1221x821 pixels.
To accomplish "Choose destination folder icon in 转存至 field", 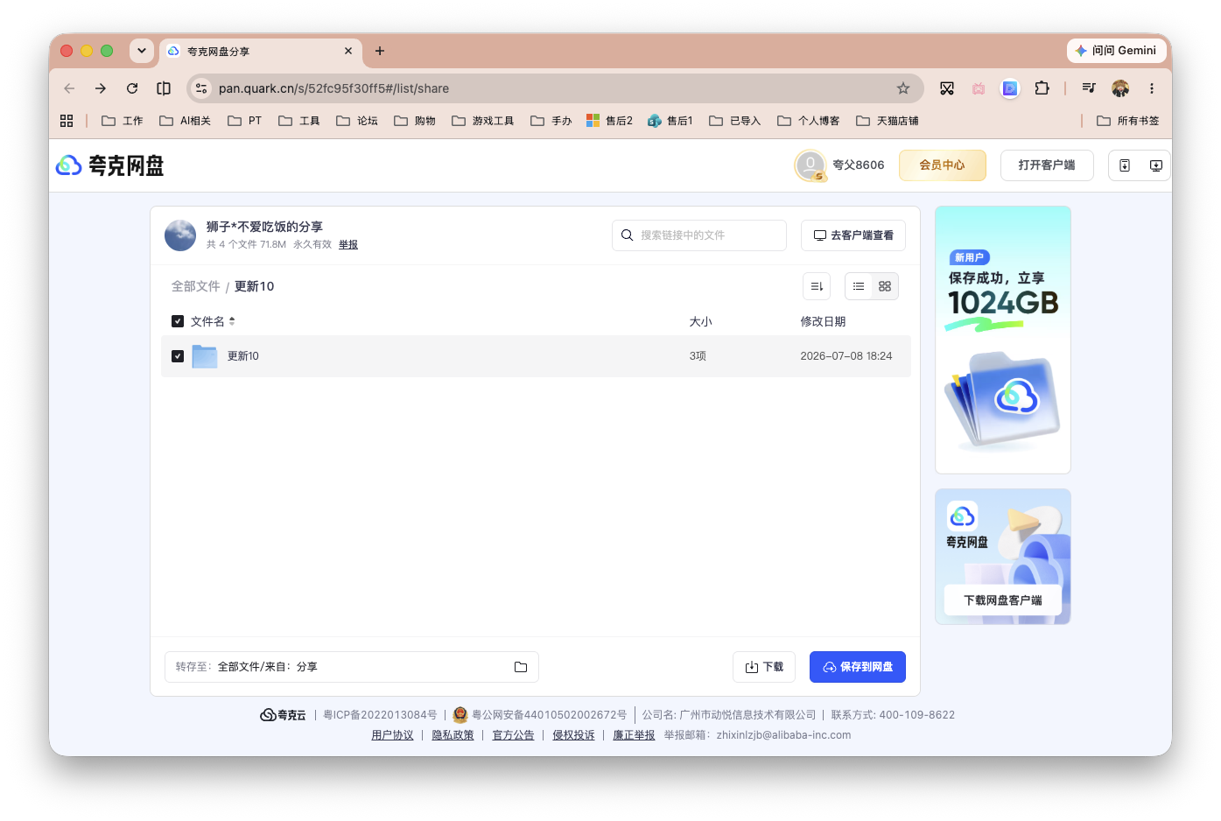I will click(x=521, y=667).
